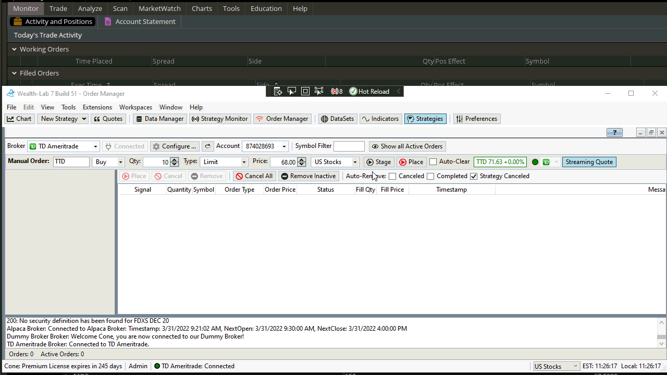The width and height of the screenshot is (667, 375).
Task: Click the Hot Reload button
Action: pyautogui.click(x=369, y=91)
